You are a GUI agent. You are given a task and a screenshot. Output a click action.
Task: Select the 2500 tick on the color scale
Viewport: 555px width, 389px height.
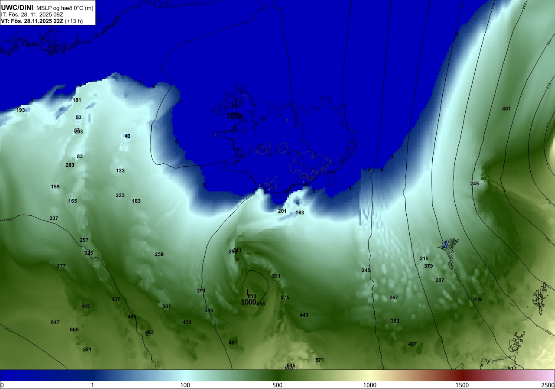[x=548, y=385]
